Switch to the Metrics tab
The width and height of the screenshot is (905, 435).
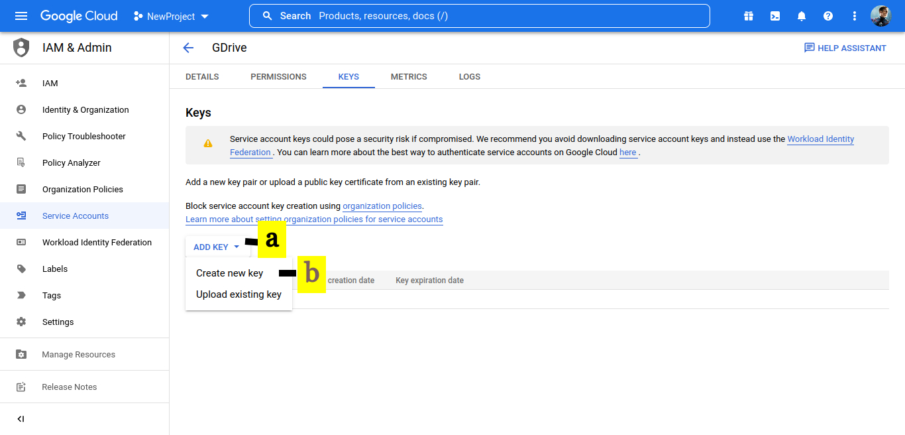point(409,76)
